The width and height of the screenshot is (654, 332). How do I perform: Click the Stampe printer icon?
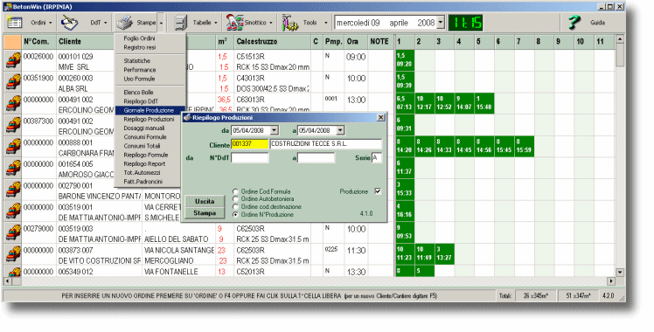(124, 23)
